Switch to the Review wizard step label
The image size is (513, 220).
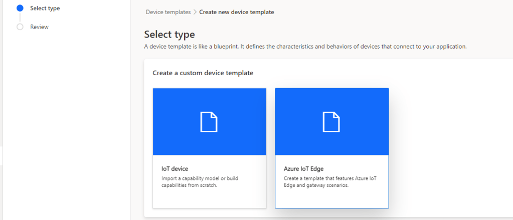39,27
